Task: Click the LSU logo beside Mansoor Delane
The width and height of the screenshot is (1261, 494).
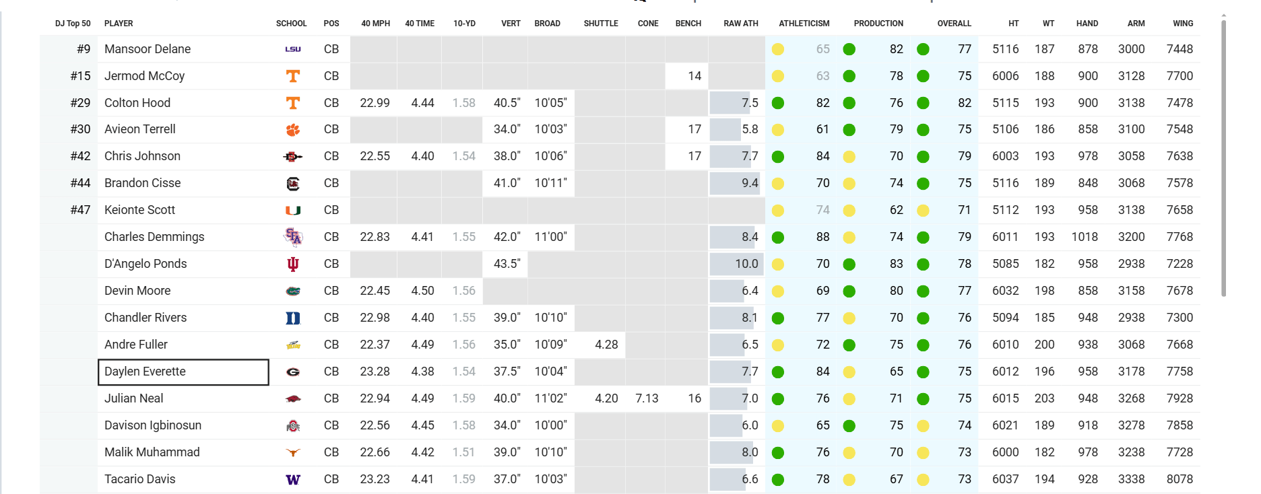Action: (x=292, y=49)
